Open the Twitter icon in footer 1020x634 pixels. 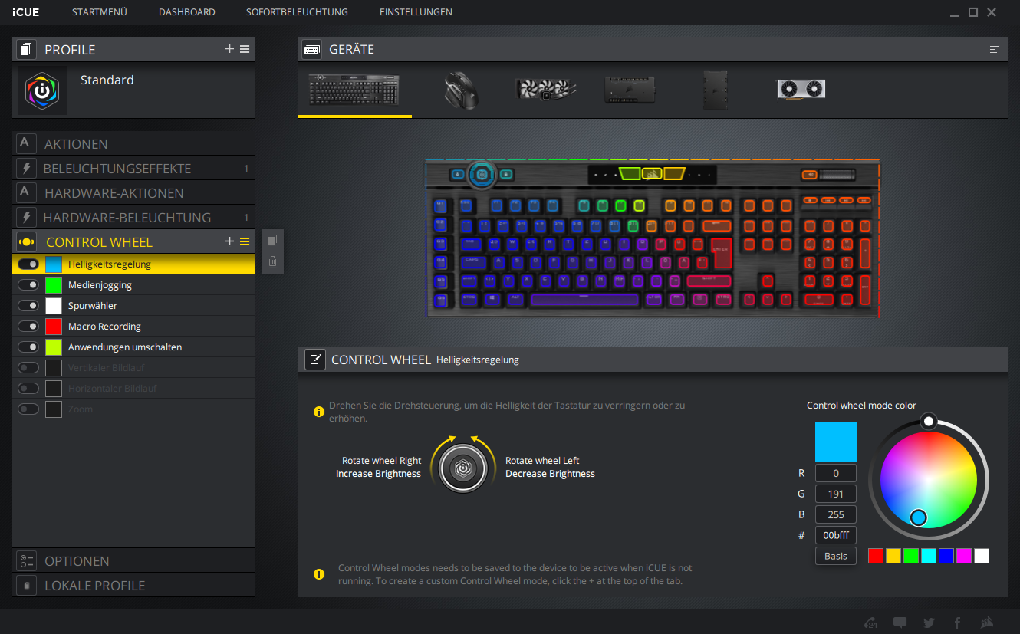[929, 623]
